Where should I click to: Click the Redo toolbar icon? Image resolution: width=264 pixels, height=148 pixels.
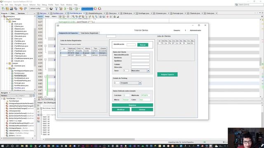click(x=25, y=9)
